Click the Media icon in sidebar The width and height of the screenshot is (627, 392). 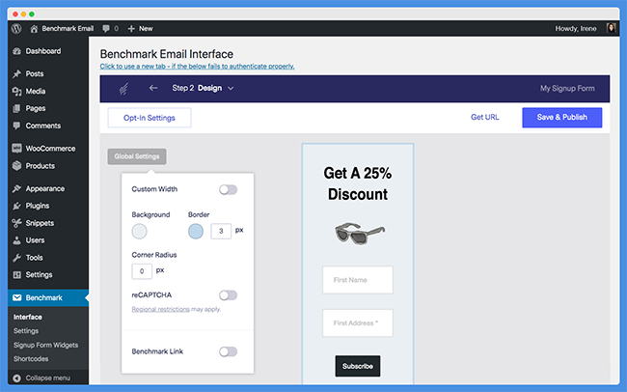[16, 92]
